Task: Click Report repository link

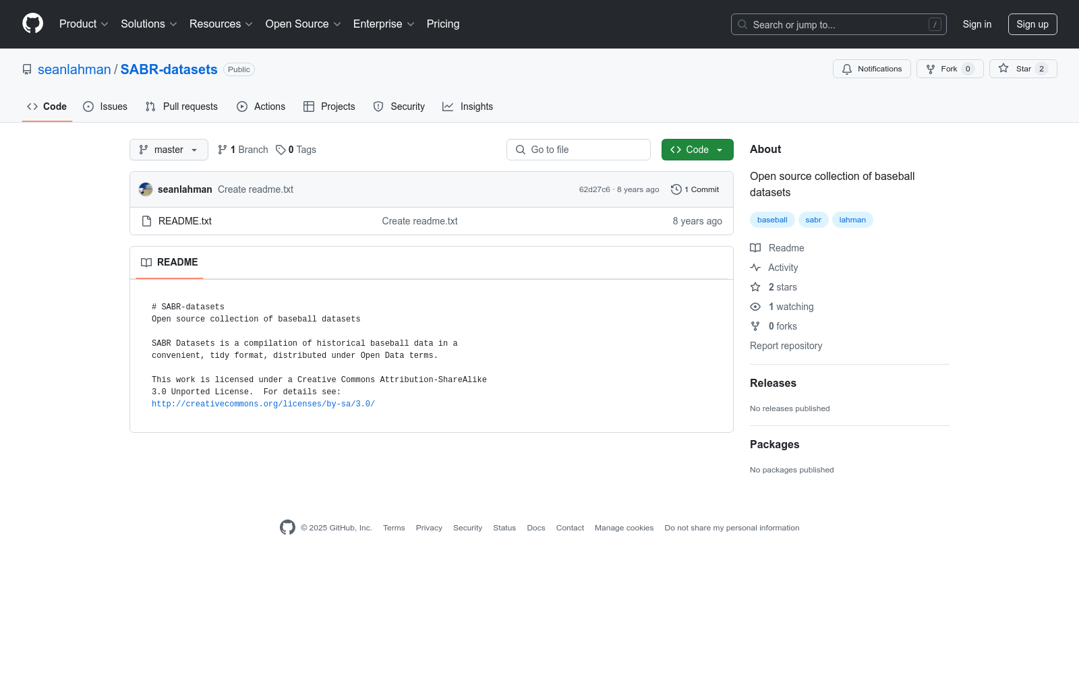Action: pos(786,346)
